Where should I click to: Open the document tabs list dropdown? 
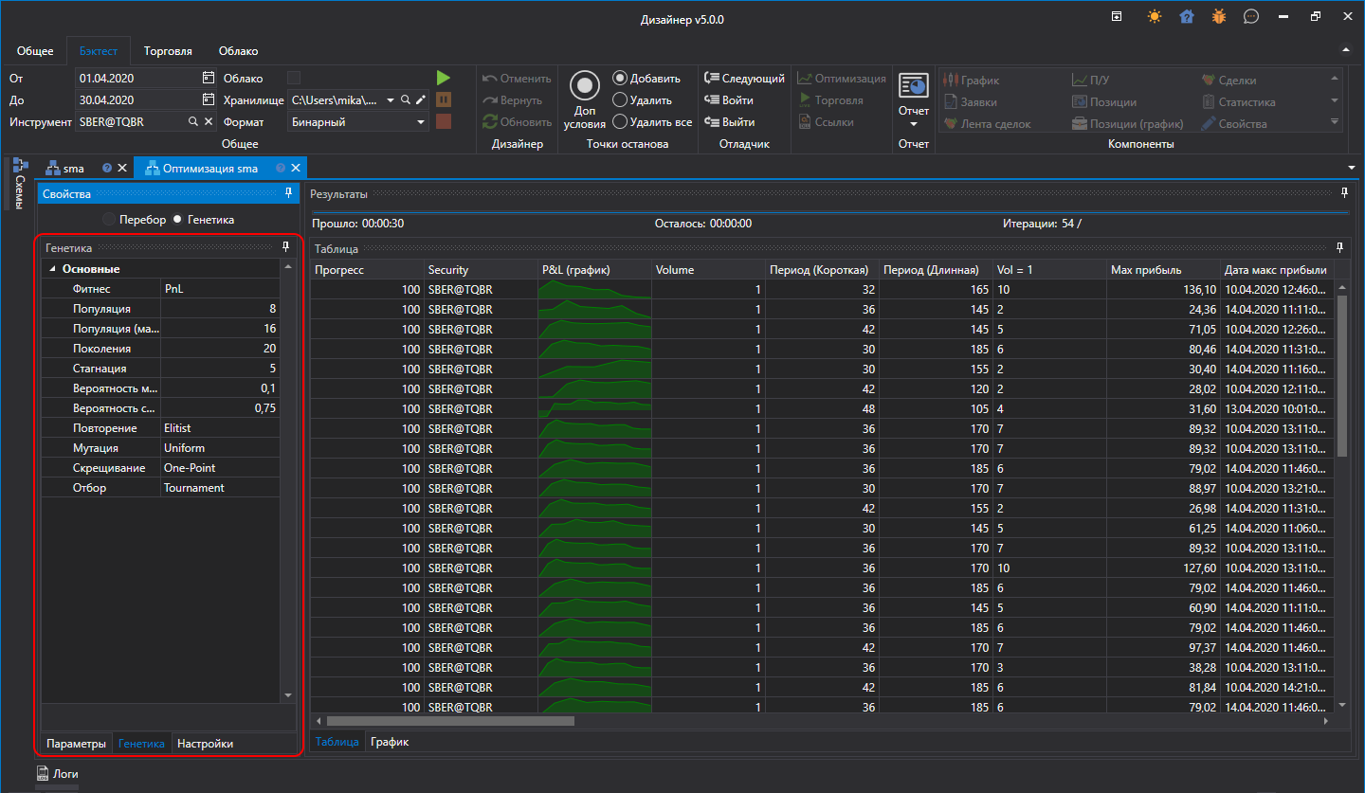[x=1351, y=168]
